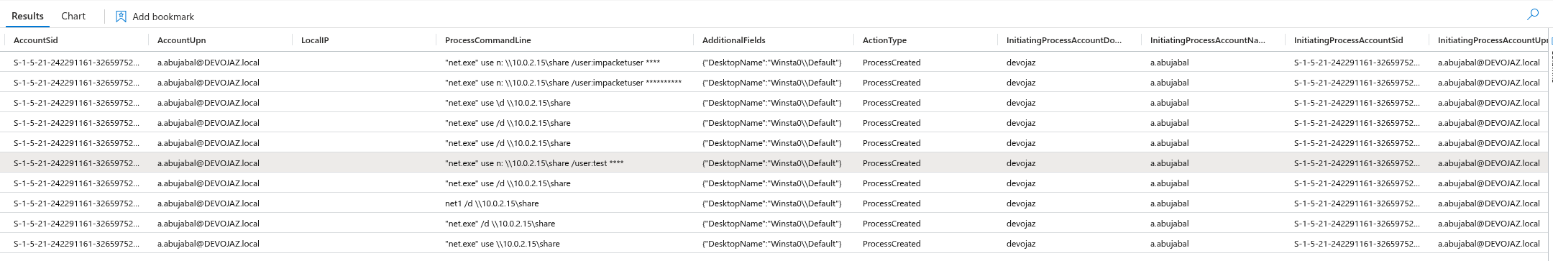Select the Results tab
The width and height of the screenshot is (1553, 261).
click(27, 16)
